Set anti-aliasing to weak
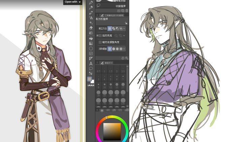 click(113, 49)
